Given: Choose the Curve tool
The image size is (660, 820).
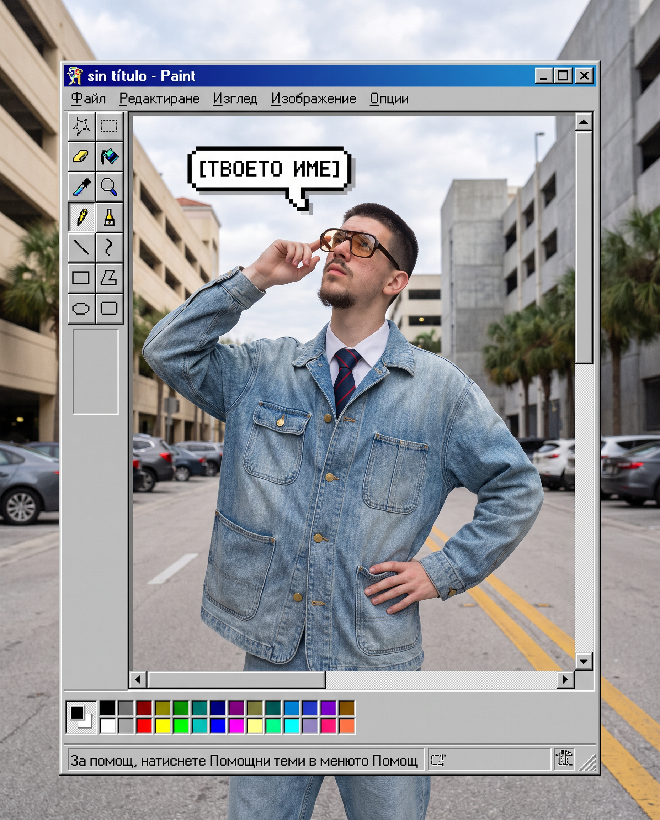Looking at the screenshot, I should pos(109,247).
